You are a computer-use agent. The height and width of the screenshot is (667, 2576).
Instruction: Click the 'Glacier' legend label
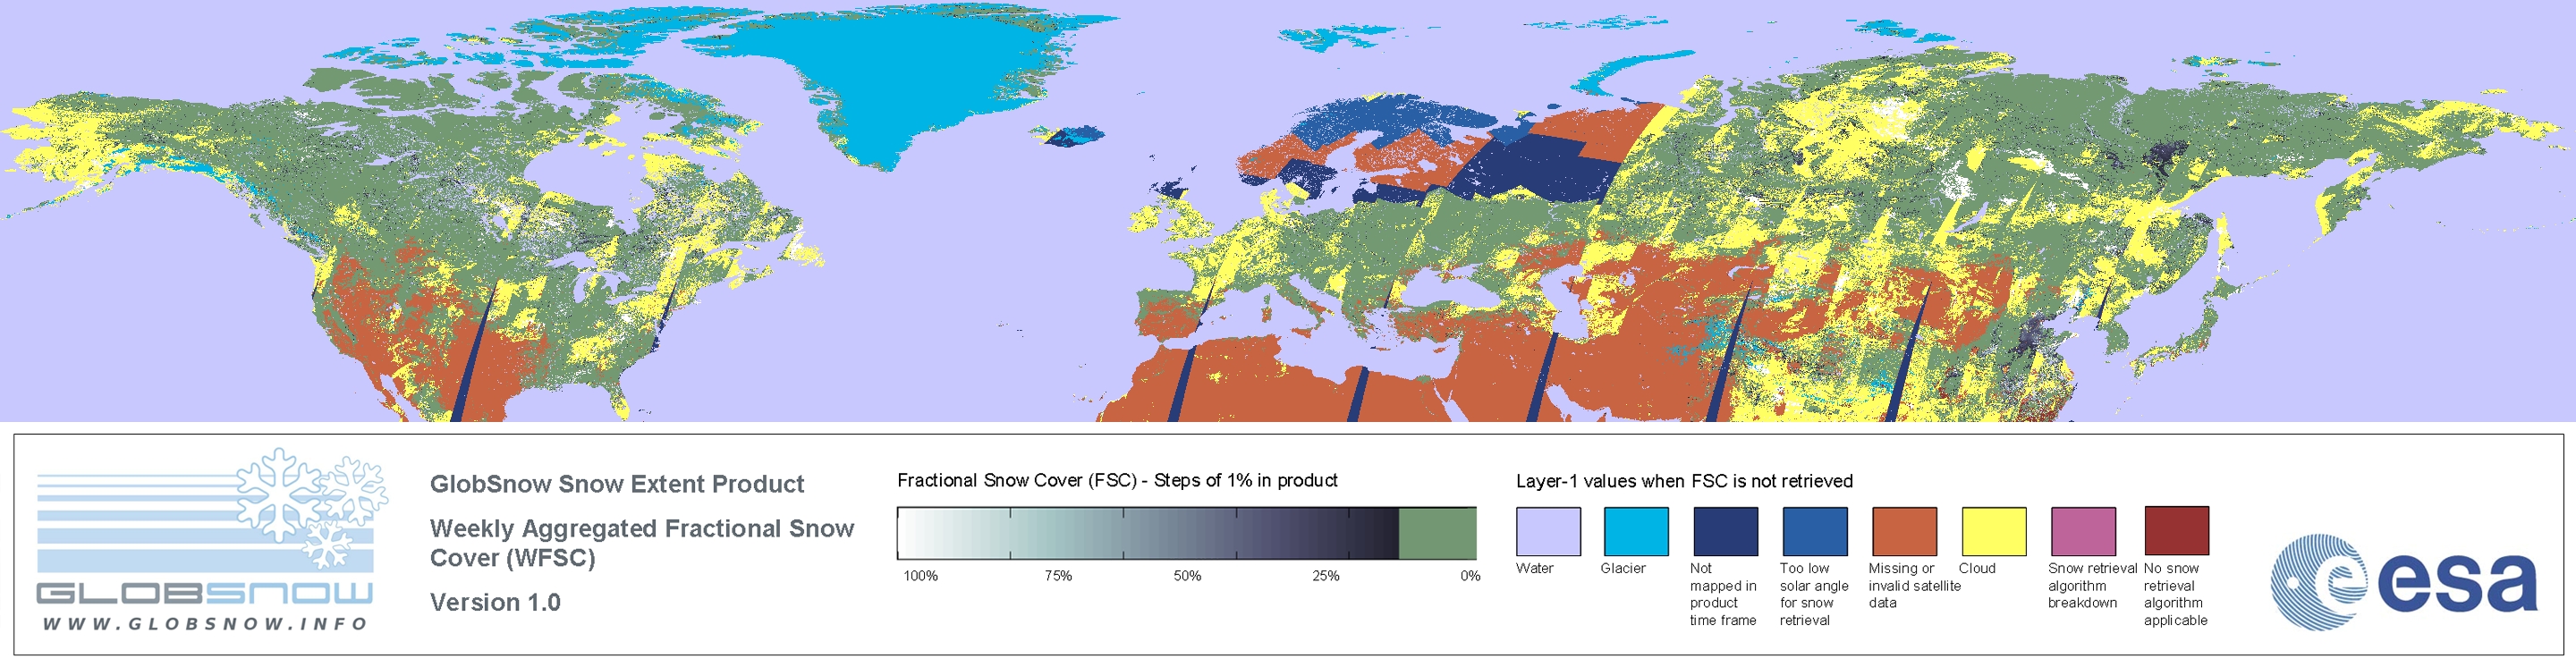point(1623,568)
